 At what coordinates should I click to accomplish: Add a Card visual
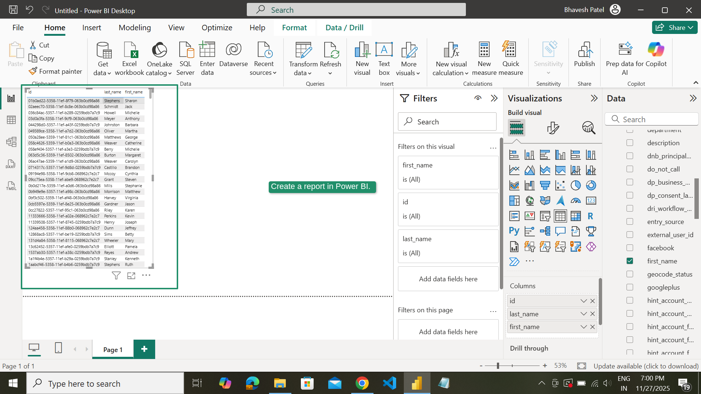[591, 201]
